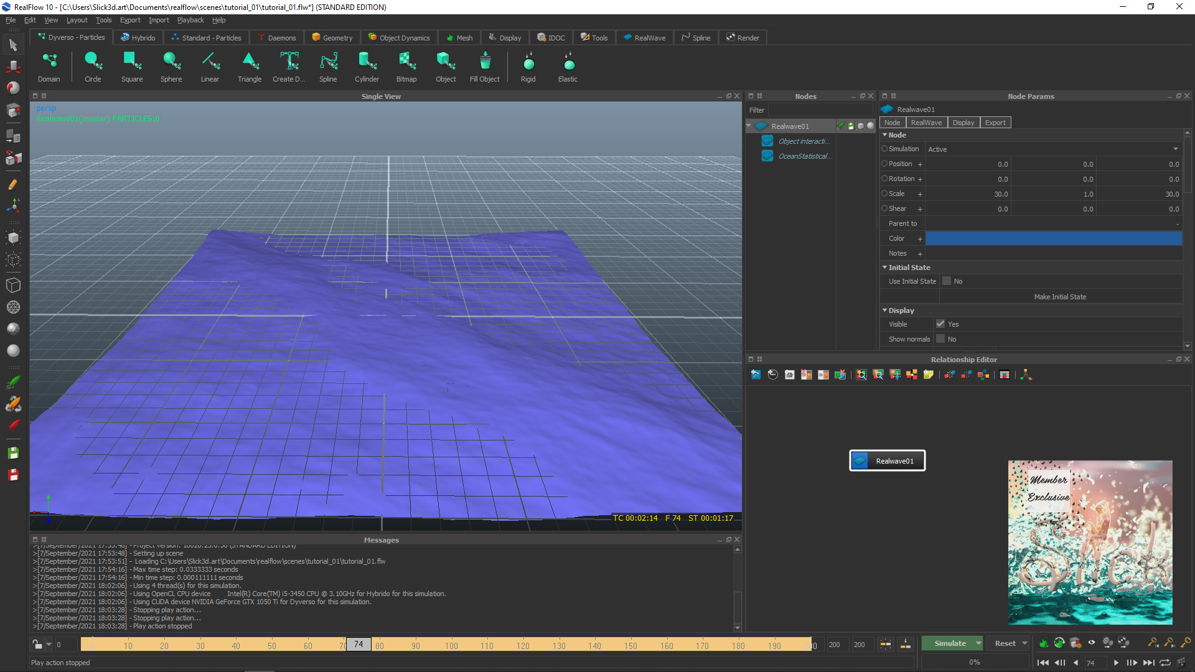The height and width of the screenshot is (672, 1195).
Task: Click the Nodes Filter input field
Action: point(820,110)
